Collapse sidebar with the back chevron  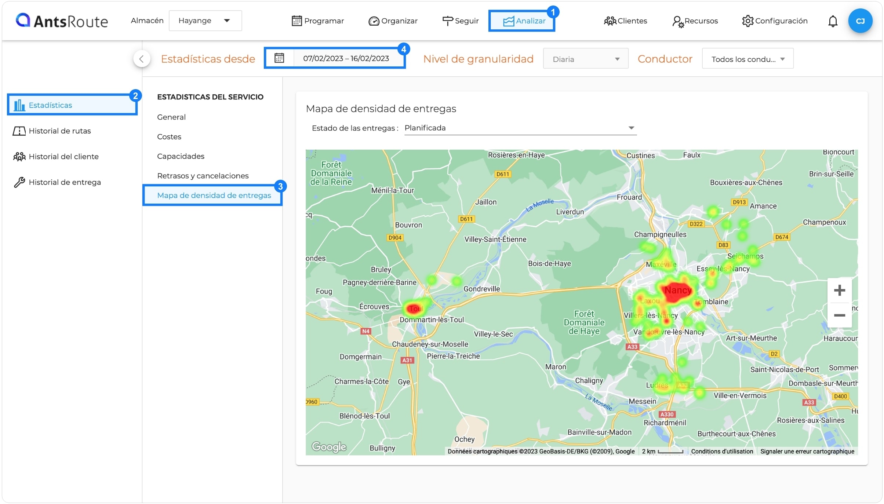click(142, 59)
